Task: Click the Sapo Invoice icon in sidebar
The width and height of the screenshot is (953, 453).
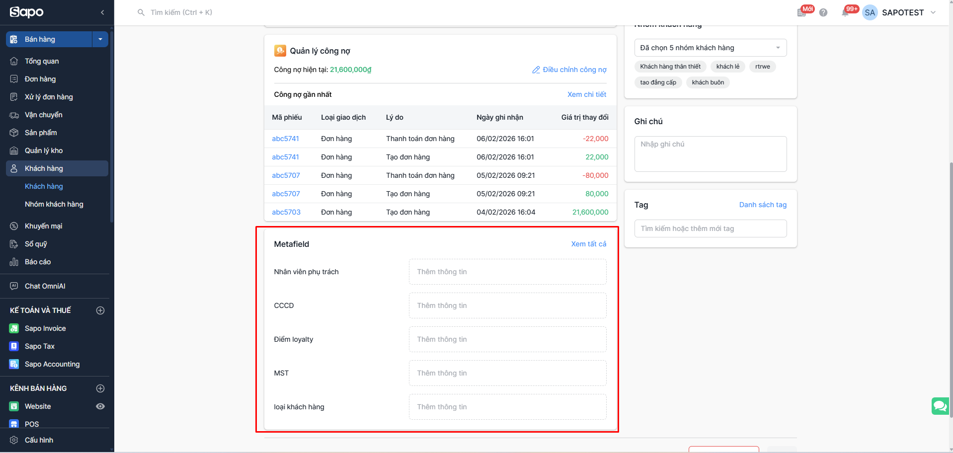Action: pos(14,328)
